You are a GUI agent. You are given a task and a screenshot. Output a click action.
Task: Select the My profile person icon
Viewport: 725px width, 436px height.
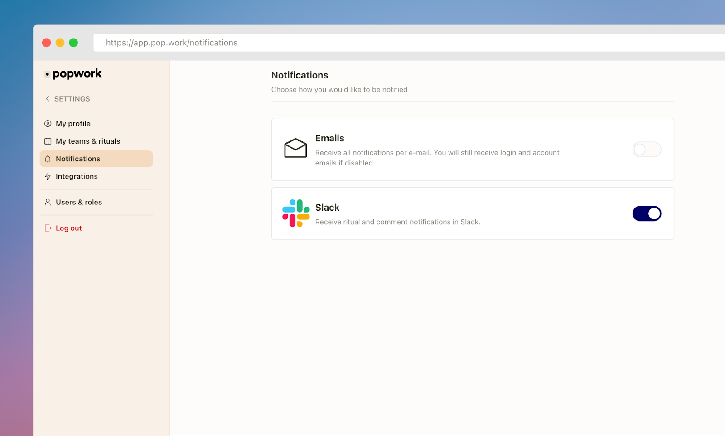point(48,123)
